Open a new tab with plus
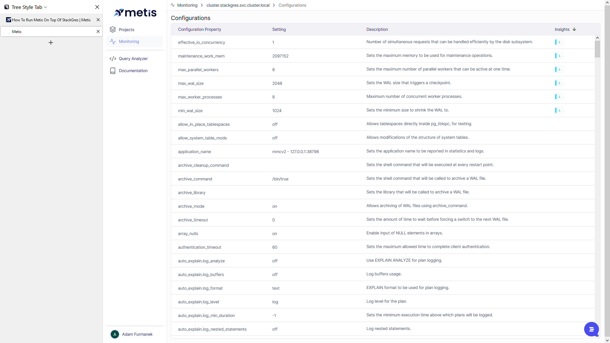The height and width of the screenshot is (343, 610). click(x=51, y=43)
